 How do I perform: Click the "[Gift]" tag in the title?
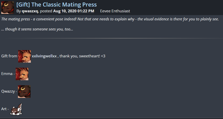[23, 5]
